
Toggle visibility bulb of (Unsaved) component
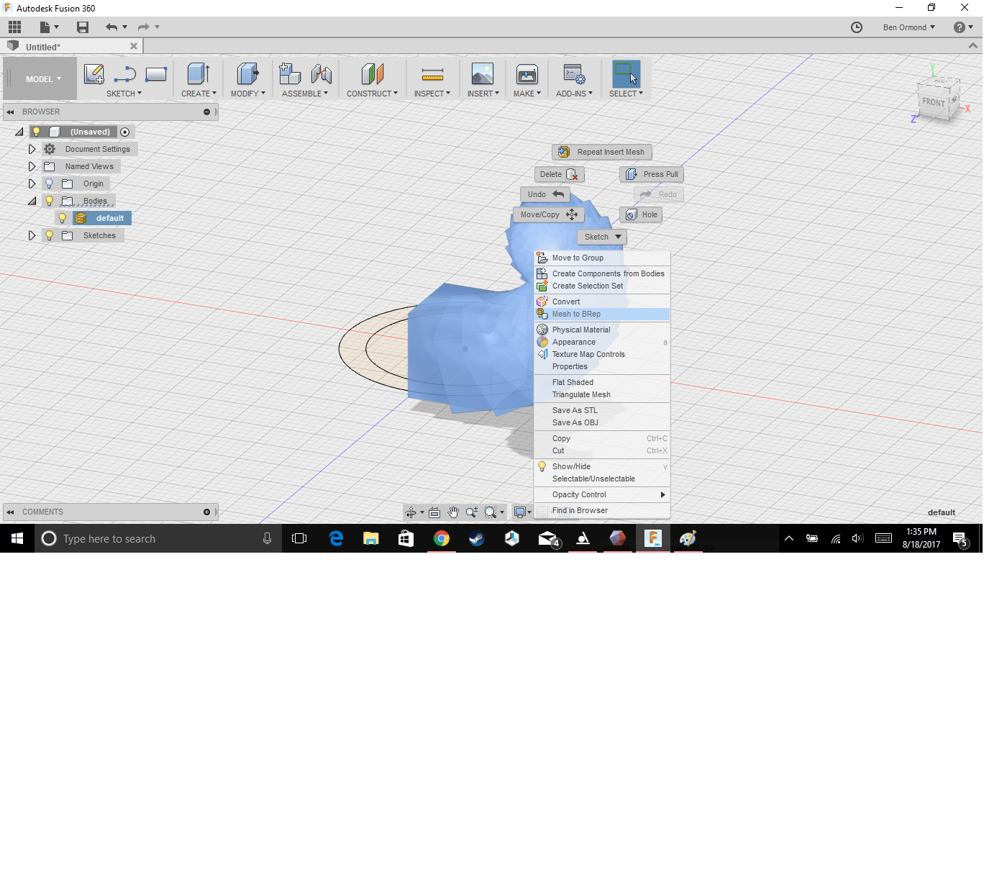coord(37,132)
